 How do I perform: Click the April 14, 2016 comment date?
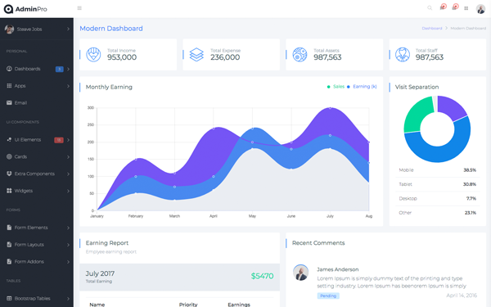462,296
